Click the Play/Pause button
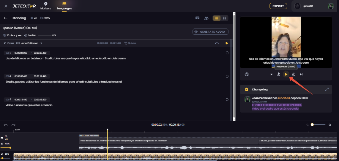Viewport: 339px width, 161px height. click(286, 74)
